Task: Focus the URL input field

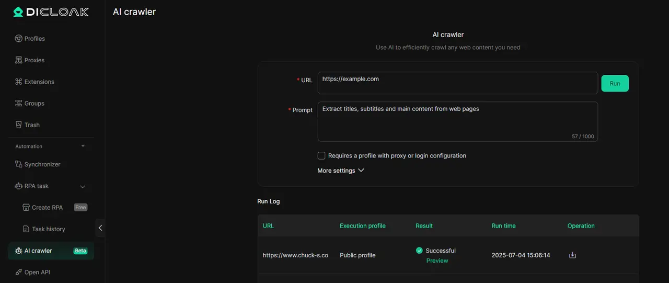Action: (457, 83)
